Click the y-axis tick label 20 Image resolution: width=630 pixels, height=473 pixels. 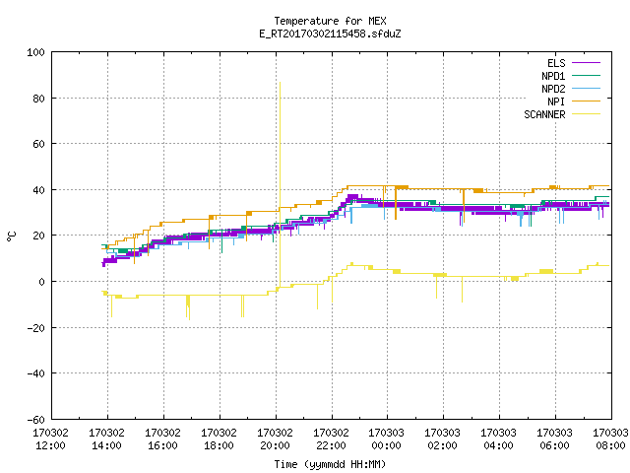pos(38,236)
